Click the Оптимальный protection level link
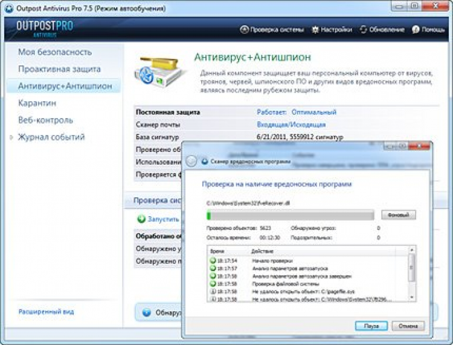The height and width of the screenshot is (345, 453). (313, 112)
